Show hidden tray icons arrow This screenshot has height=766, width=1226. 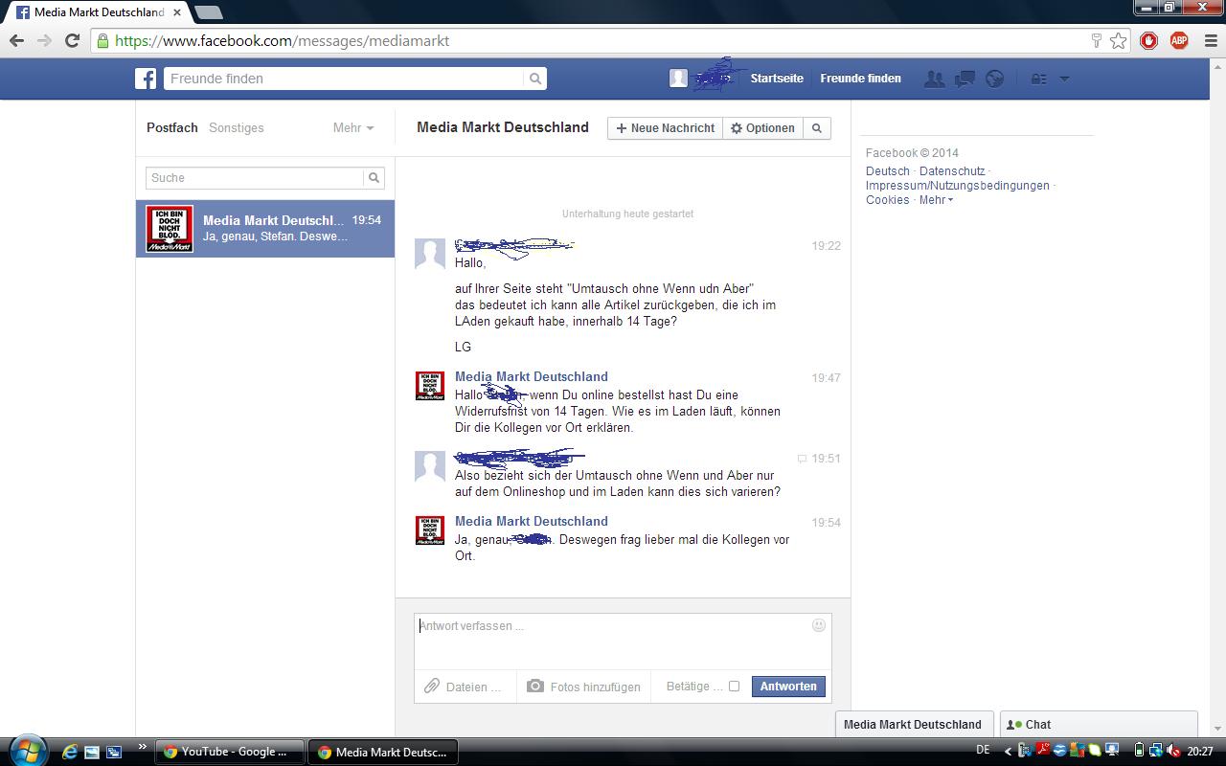(1009, 752)
